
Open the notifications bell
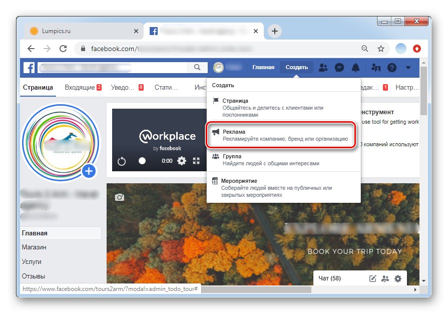point(355,68)
